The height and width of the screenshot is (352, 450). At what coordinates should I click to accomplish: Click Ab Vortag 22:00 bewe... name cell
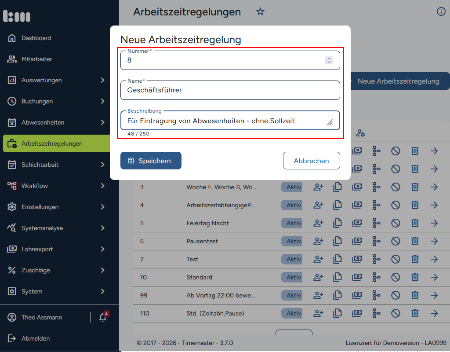(221, 295)
